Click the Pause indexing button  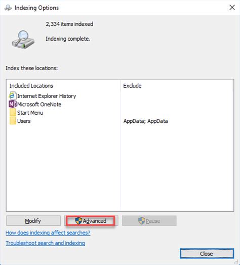point(149,221)
